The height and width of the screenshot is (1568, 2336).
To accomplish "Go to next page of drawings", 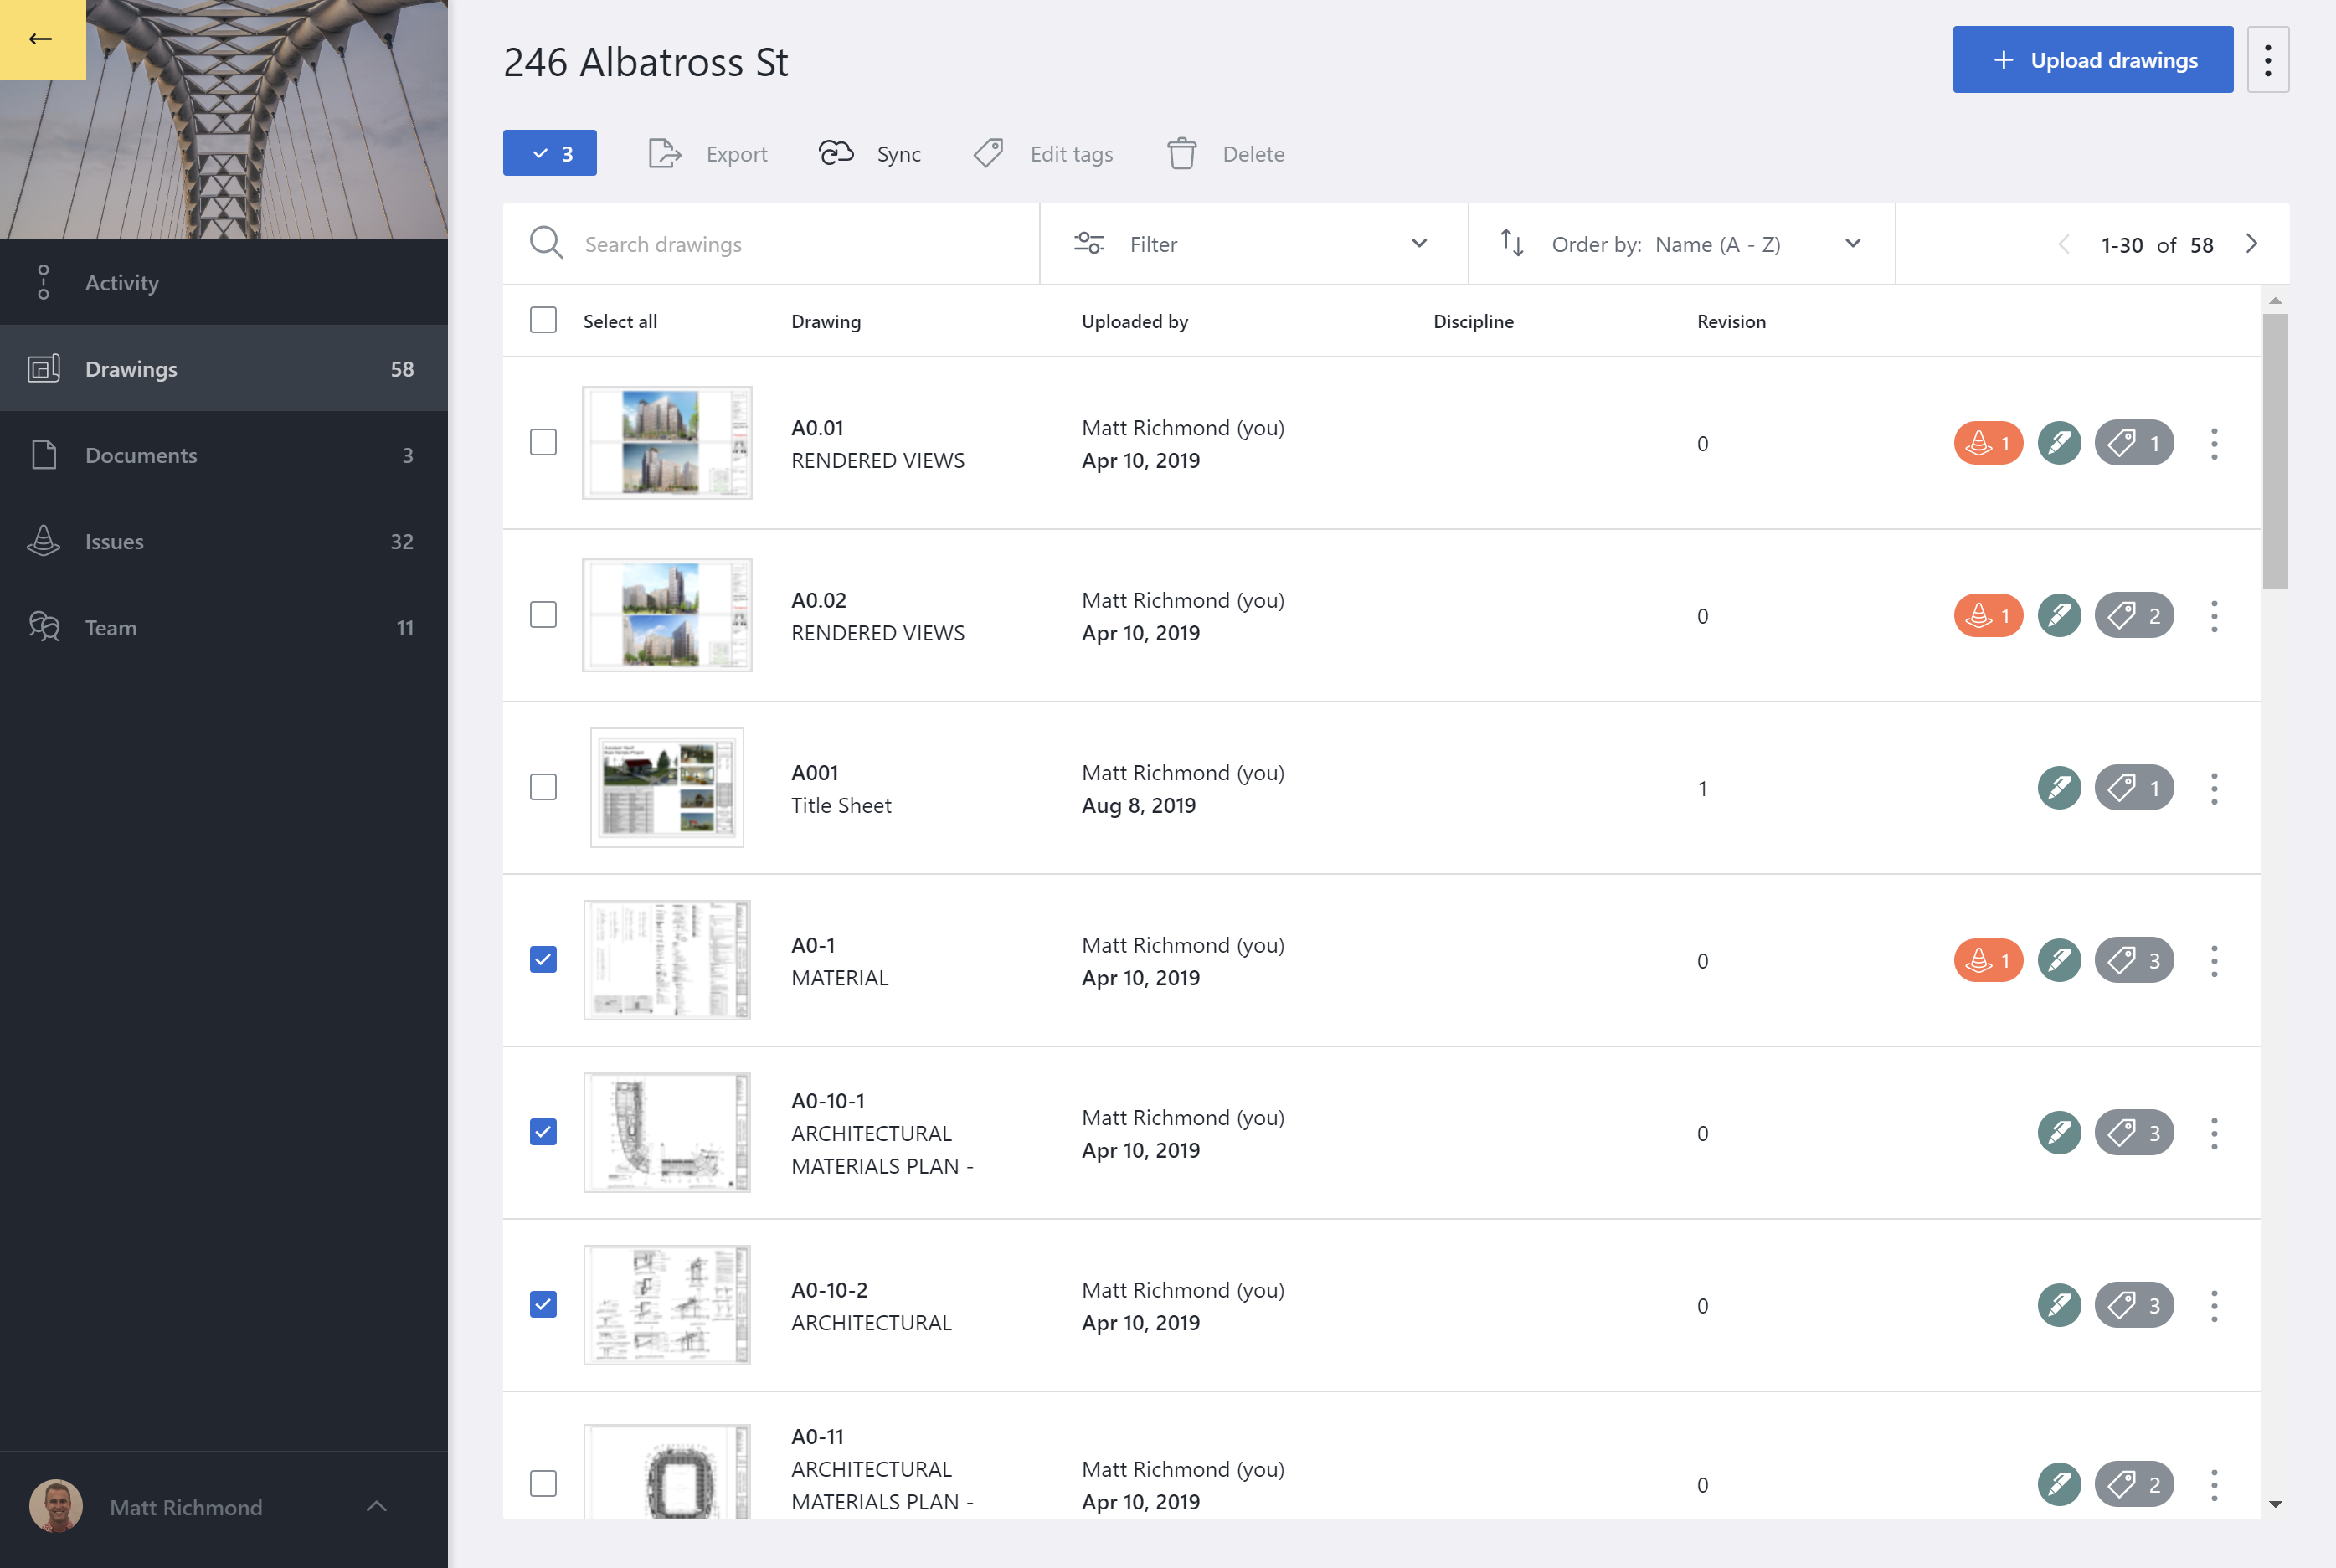I will point(2252,244).
